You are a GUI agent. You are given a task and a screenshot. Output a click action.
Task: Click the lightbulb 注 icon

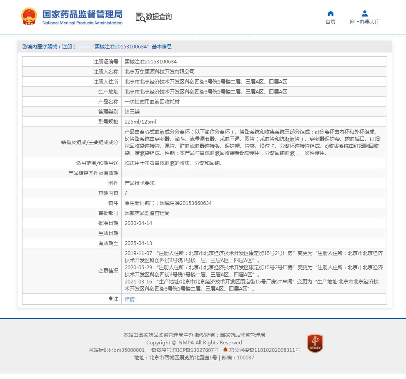(110, 298)
